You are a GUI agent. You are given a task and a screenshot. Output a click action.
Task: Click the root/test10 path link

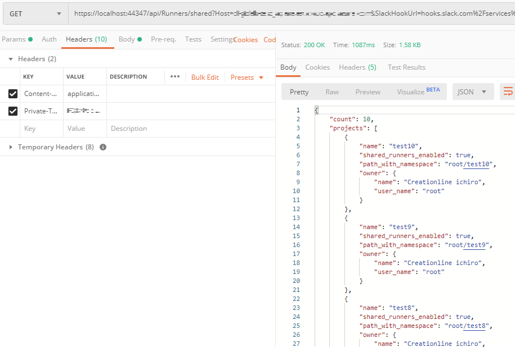click(476, 164)
